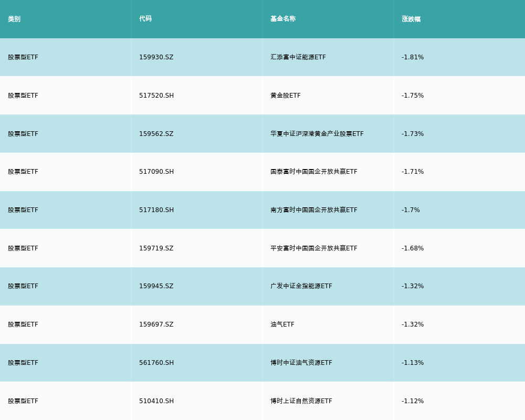Viewport: 525px width, 420px height.
Task: Click 股票型ETF in the 159930.SZ row
Action: 23,57
